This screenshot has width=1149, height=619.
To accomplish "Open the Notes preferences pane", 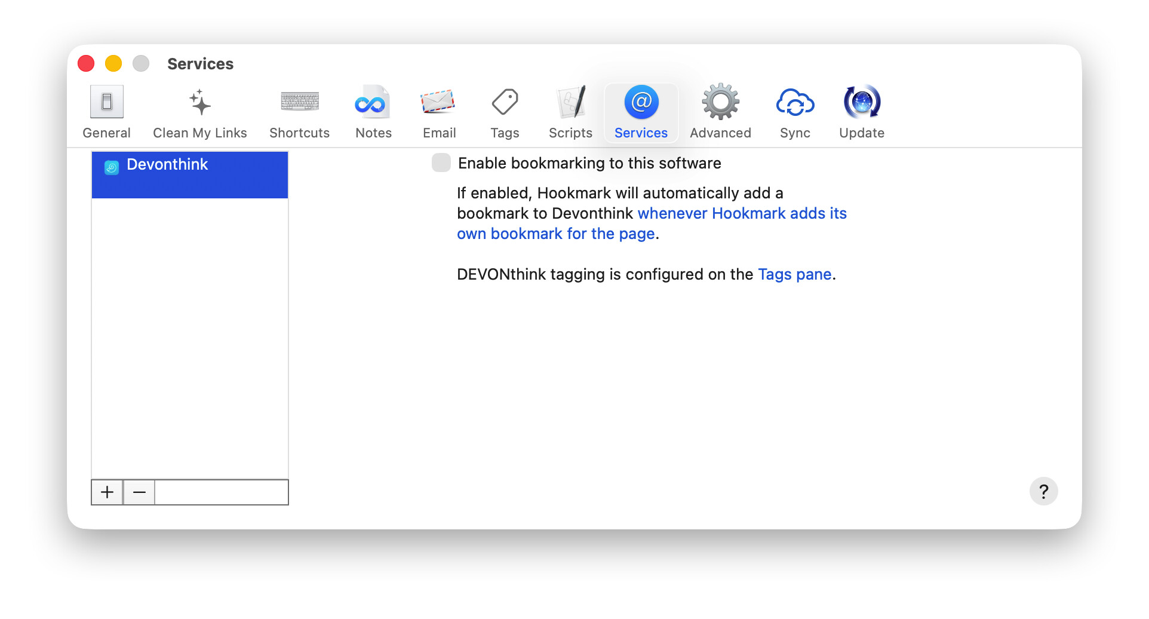I will (x=373, y=112).
